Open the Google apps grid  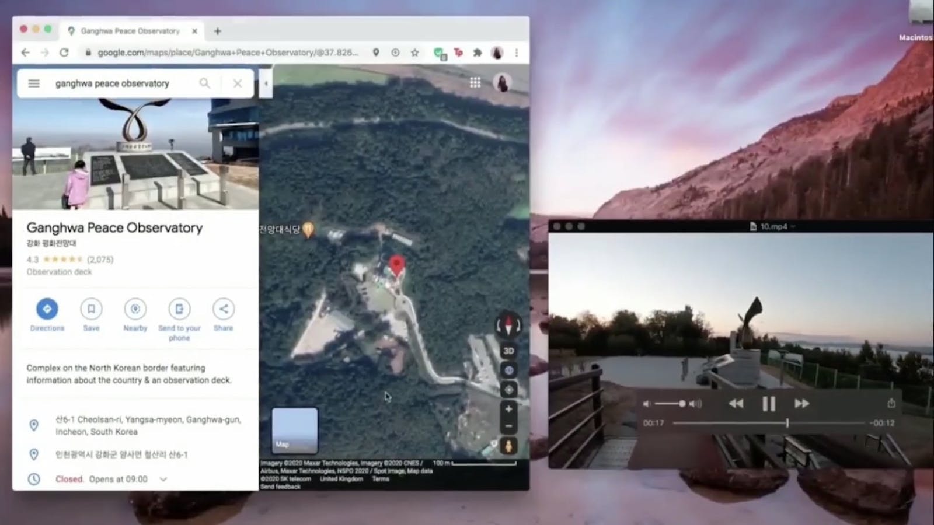[475, 83]
